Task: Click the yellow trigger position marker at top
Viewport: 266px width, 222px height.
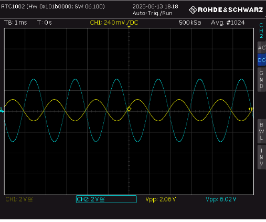Action: click(129, 27)
